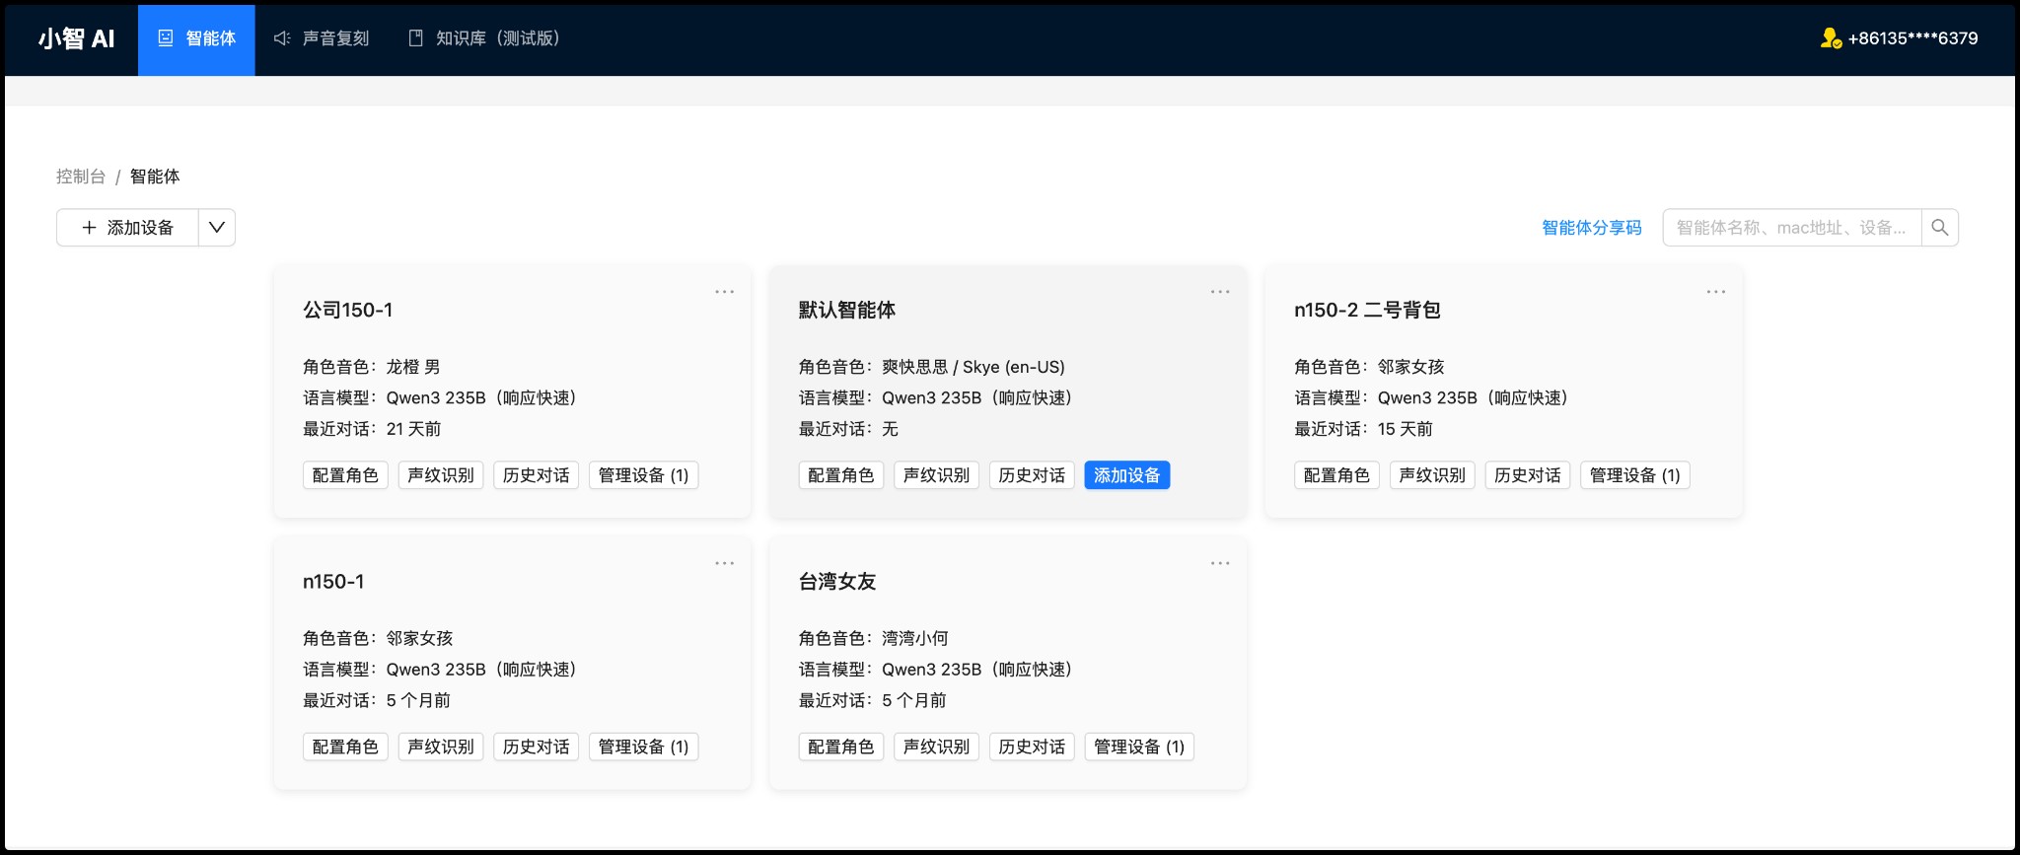
Task: Open 管理设备 (1) for 公司150-1
Action: 643,475
